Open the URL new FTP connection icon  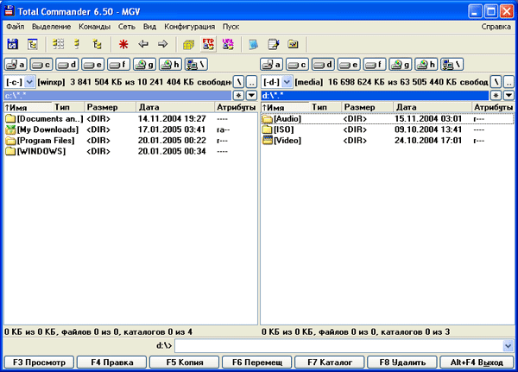[228, 44]
